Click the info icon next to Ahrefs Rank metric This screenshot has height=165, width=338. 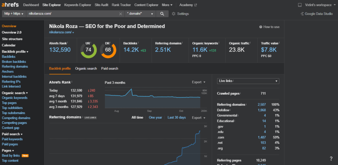click(68, 42)
